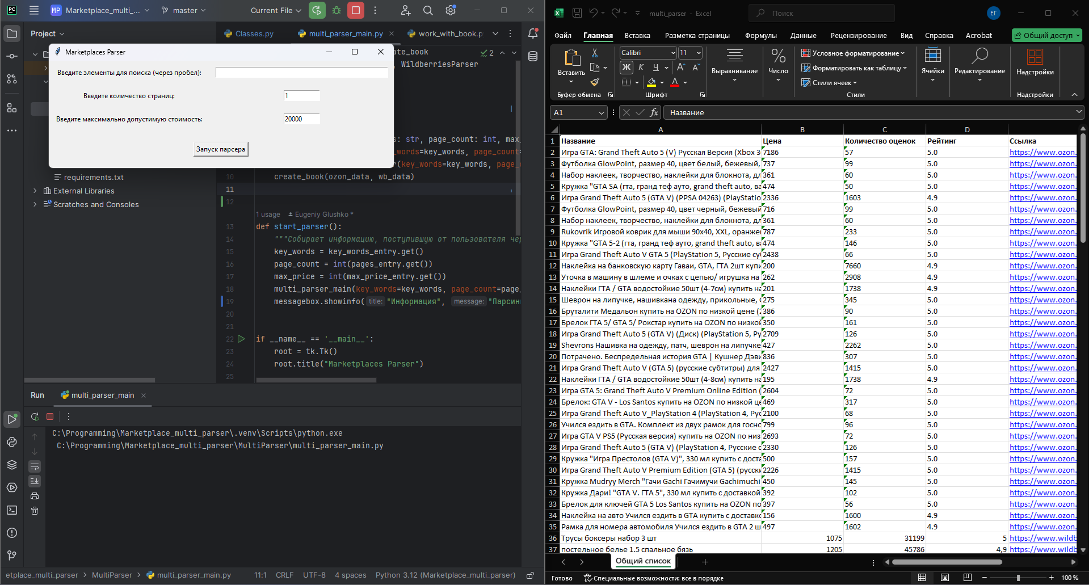Click the Share button in Excel
The width and height of the screenshot is (1089, 585).
(1046, 35)
